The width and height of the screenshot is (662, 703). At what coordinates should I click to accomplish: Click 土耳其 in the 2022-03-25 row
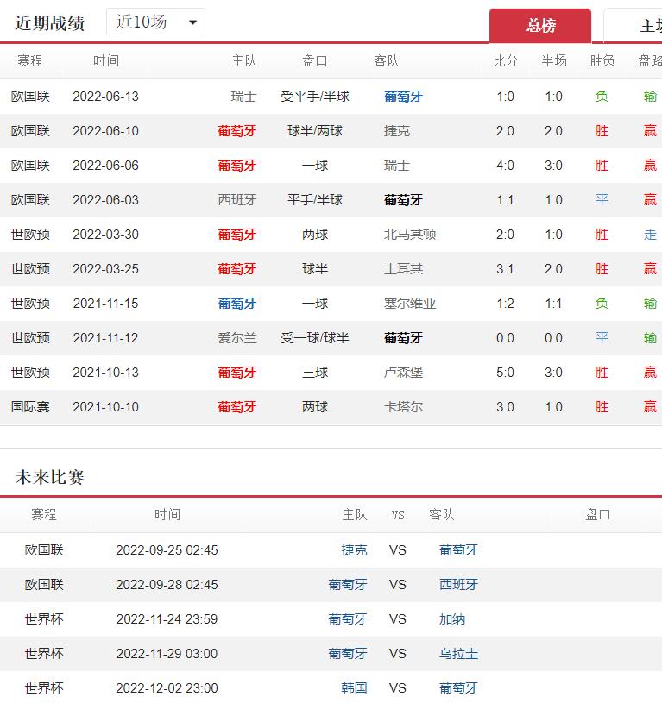pos(403,269)
